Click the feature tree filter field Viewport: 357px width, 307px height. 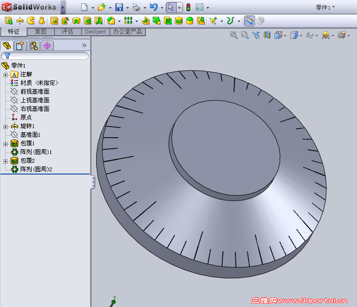tap(45, 56)
